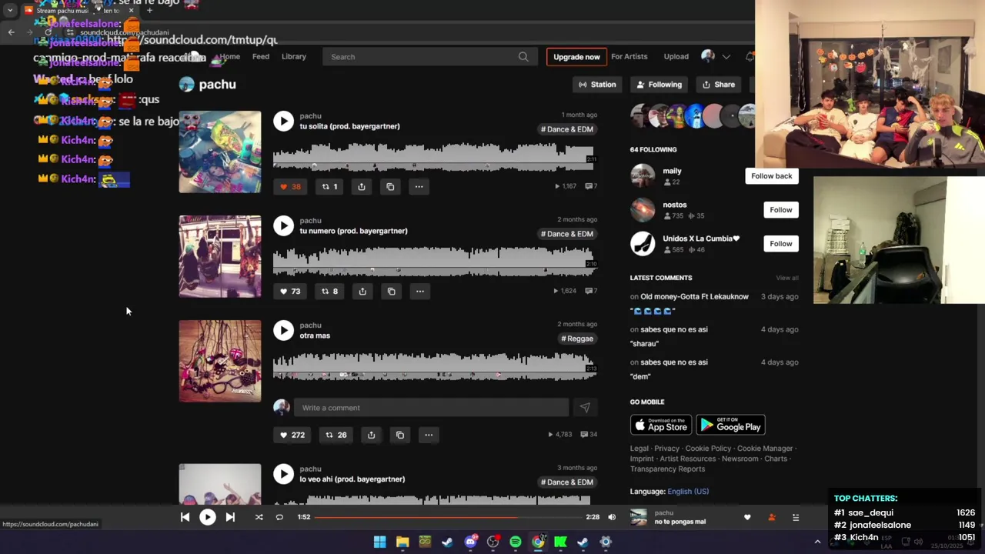Focus the 'Write a comment' field

tap(431, 408)
